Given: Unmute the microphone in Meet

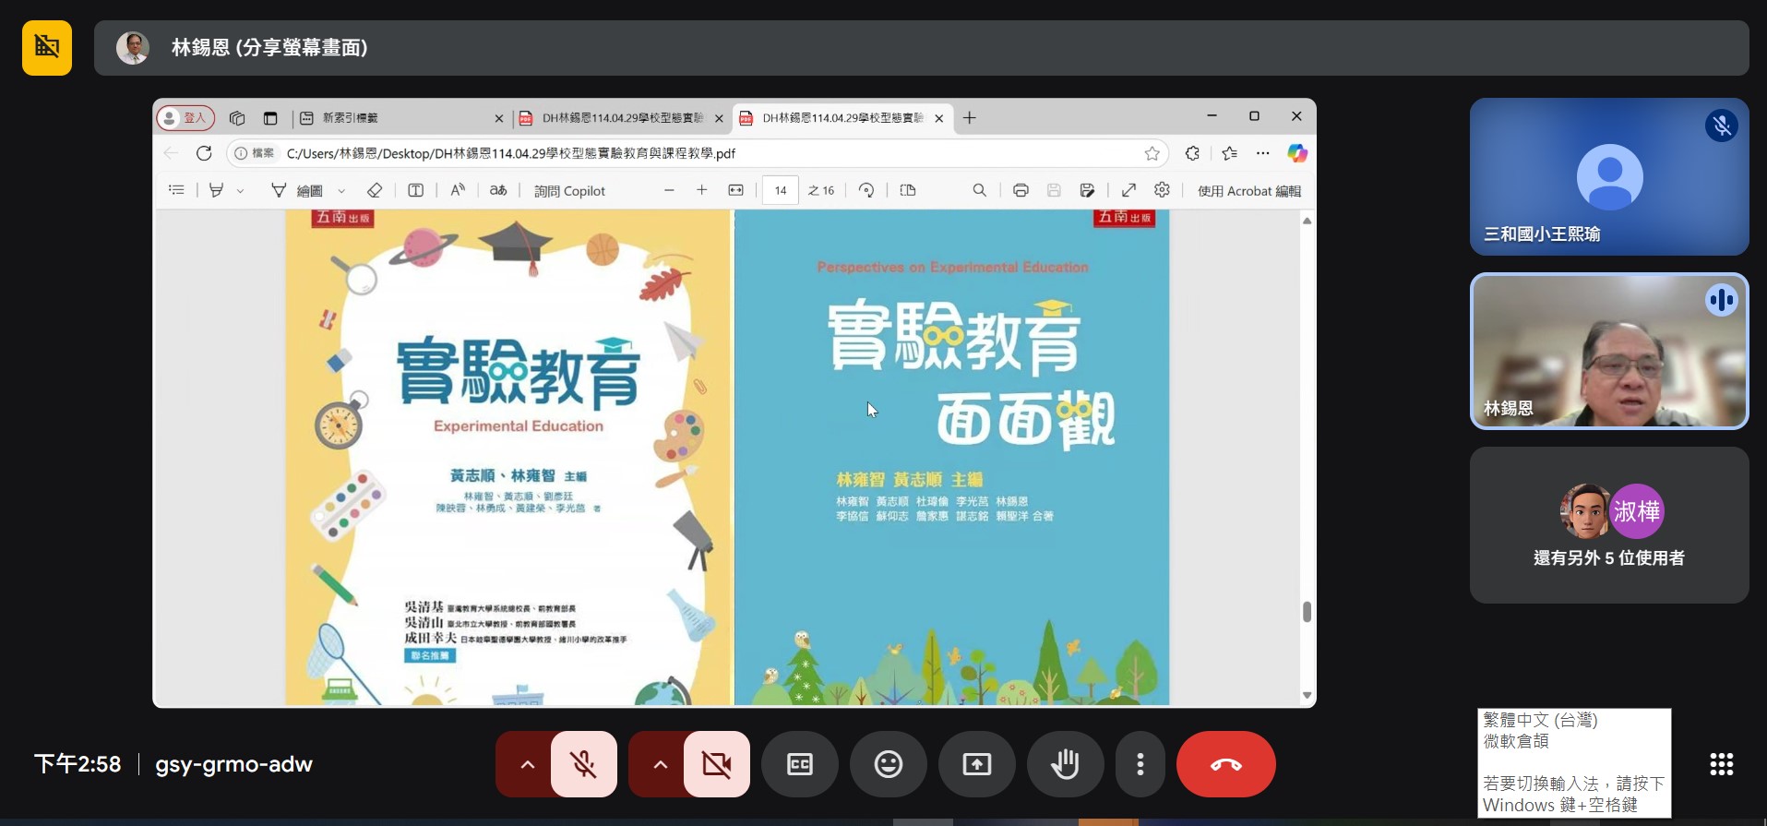Looking at the screenshot, I should click(584, 764).
